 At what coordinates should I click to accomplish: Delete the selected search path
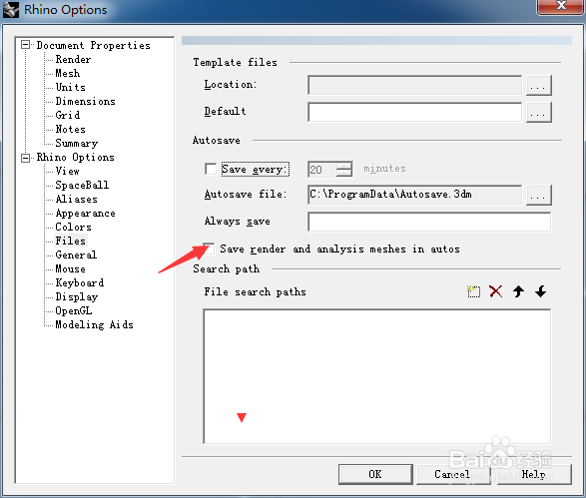point(495,291)
